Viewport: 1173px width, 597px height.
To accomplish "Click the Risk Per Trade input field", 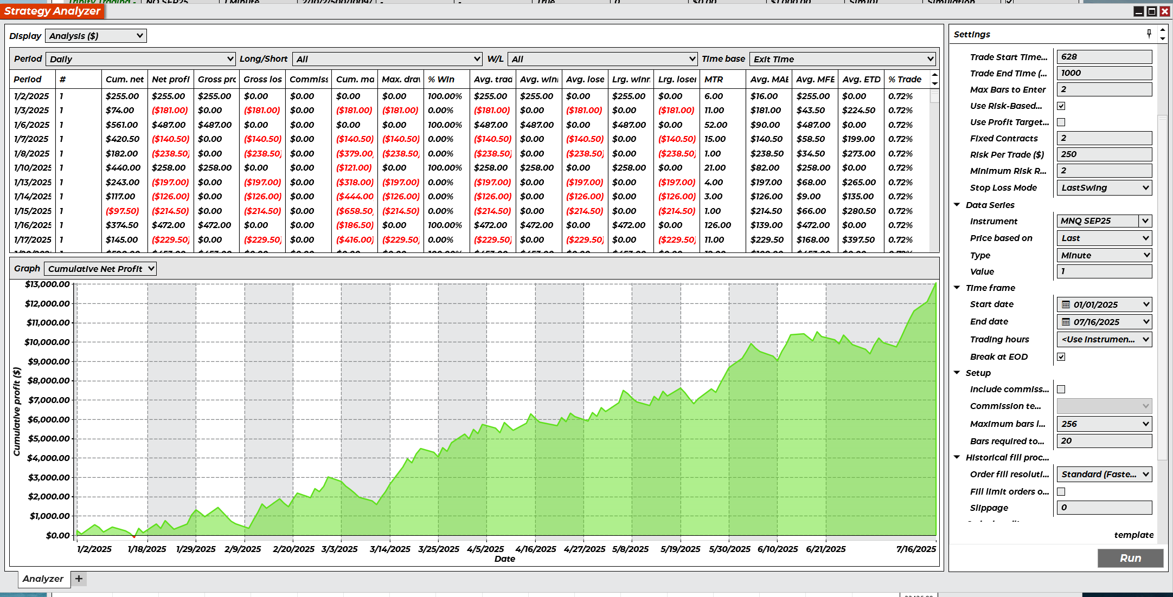I will point(1104,154).
